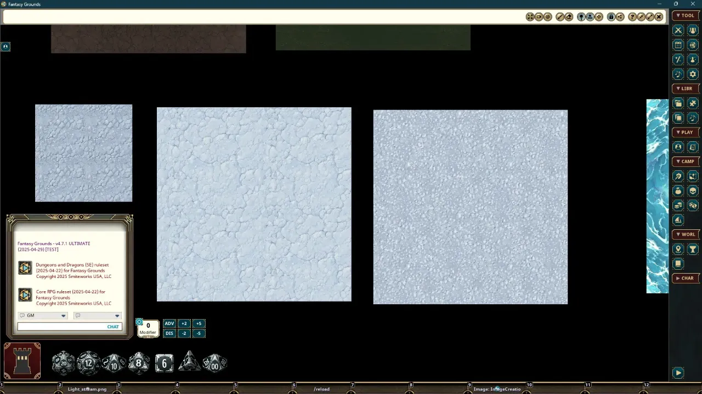This screenshot has height=394, width=702.
Task: Select the draw pencil tool in image toolbar
Action: (560, 17)
